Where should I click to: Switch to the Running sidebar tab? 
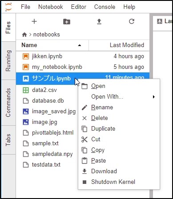point(8,60)
